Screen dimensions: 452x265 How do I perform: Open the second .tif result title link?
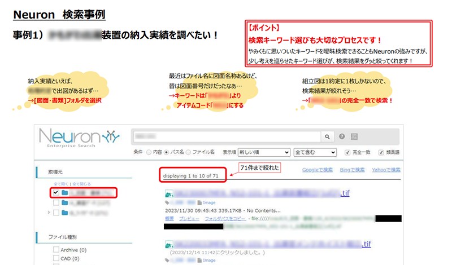point(273,244)
